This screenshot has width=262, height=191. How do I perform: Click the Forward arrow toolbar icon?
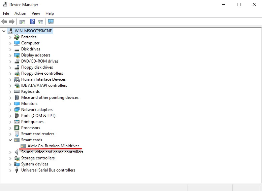click(x=12, y=22)
